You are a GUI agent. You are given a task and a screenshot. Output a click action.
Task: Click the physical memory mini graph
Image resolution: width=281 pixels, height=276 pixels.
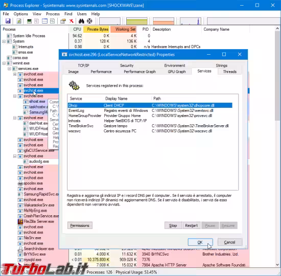tap(163, 21)
